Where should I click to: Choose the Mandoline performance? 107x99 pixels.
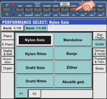(73, 40)
